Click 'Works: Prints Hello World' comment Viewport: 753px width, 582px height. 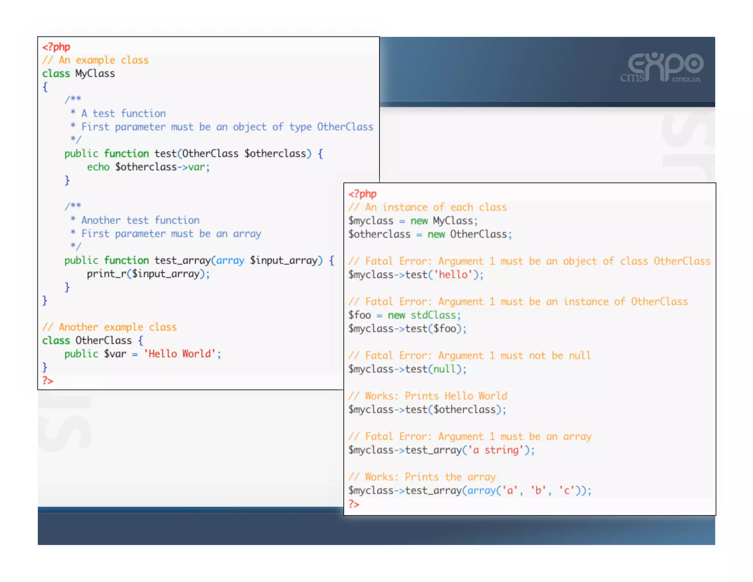tap(428, 396)
